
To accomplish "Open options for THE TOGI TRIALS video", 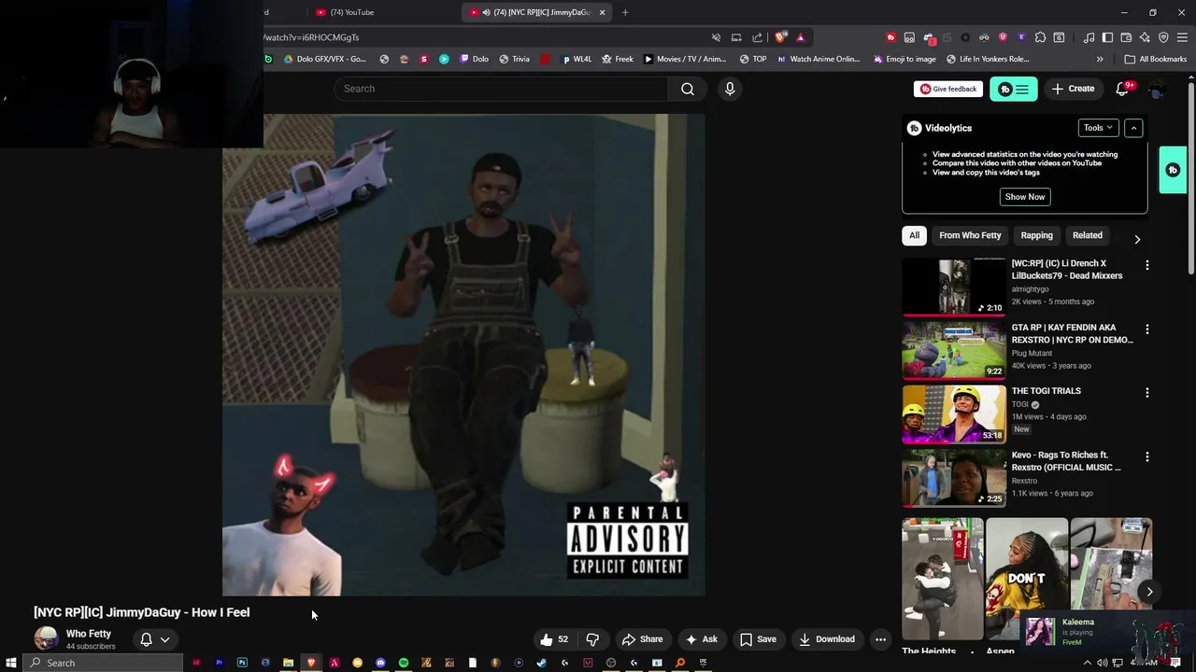I will coord(1147,393).
